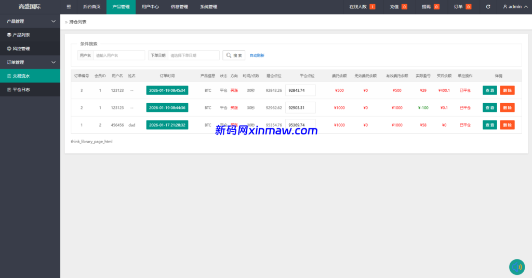
Task: Click the floating round assistant icon
Action: (x=517, y=267)
